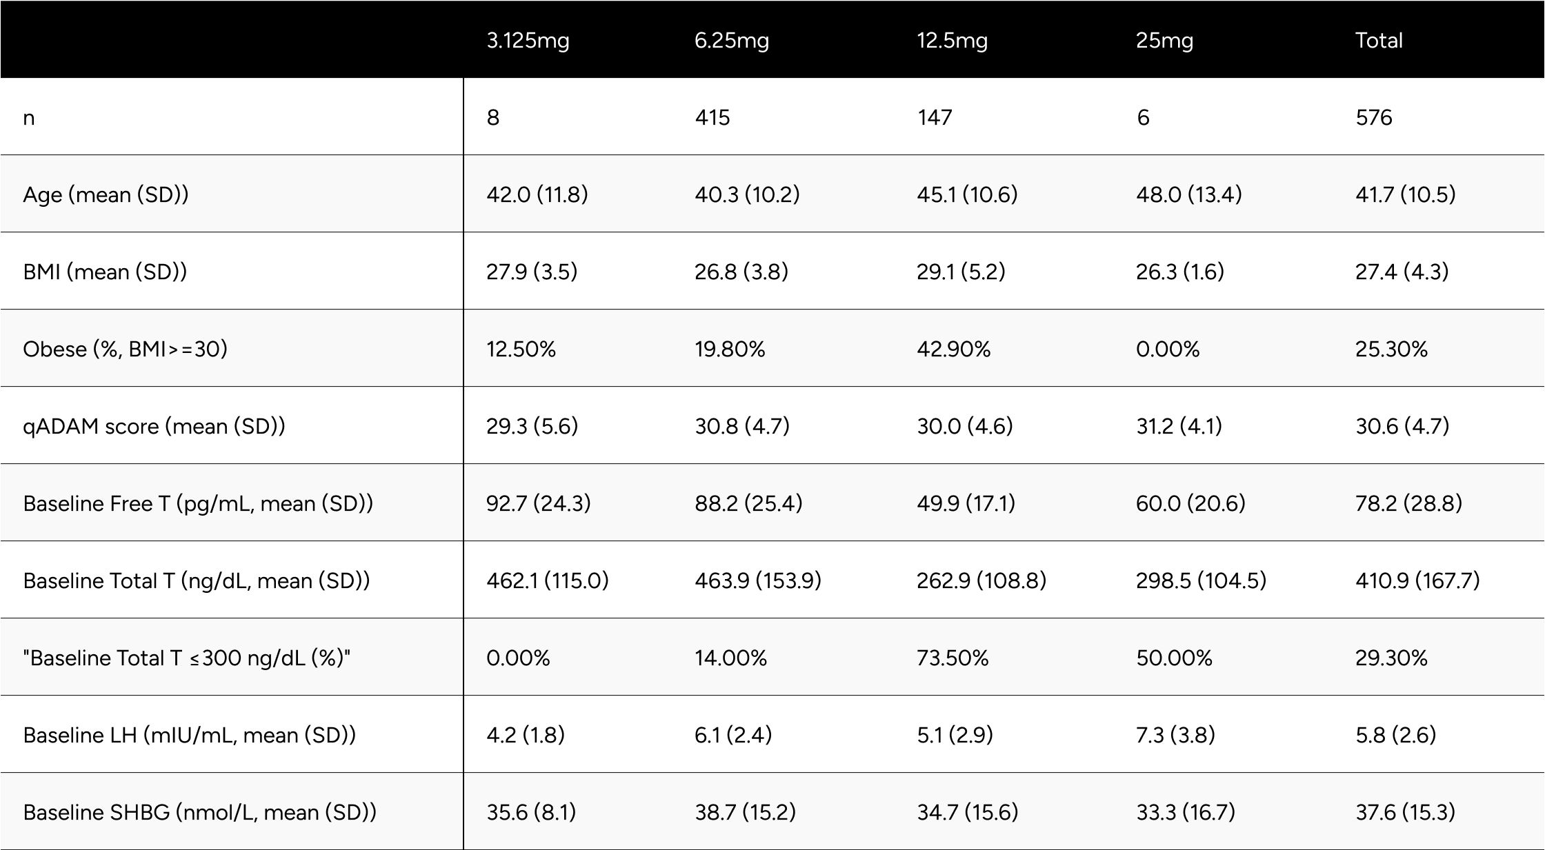
Task: Select the 7.3 (3.8) LH cell
Action: 1175,736
